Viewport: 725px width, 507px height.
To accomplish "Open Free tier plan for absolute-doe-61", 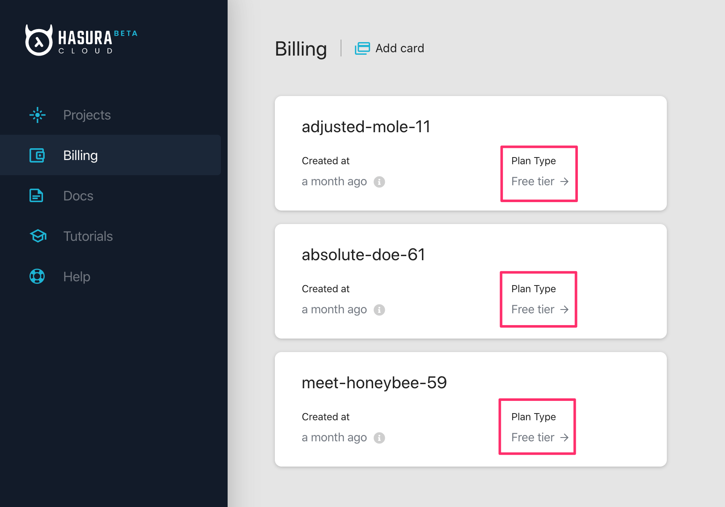I will [x=533, y=310].
